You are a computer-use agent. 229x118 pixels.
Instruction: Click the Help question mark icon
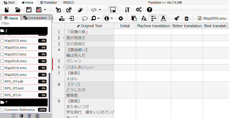click(x=149, y=10)
